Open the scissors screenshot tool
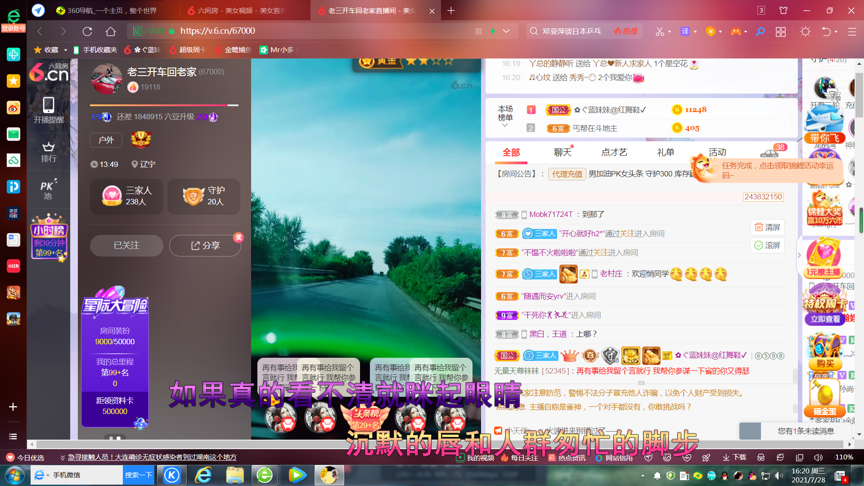The height and width of the screenshot is (486, 864). [660, 31]
